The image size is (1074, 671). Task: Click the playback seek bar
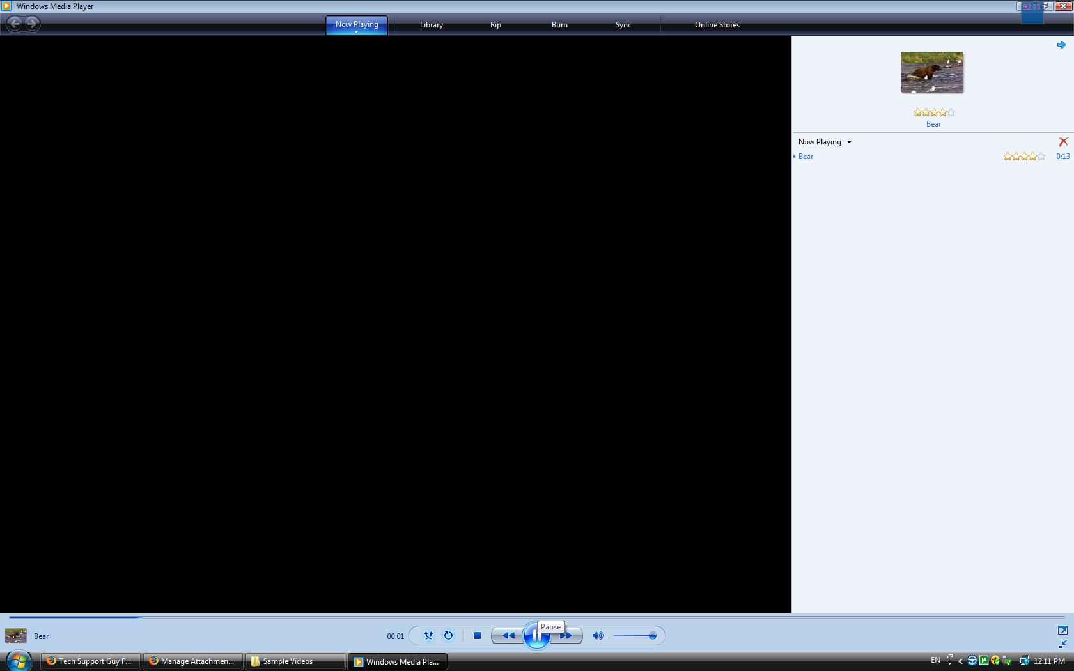(537, 617)
